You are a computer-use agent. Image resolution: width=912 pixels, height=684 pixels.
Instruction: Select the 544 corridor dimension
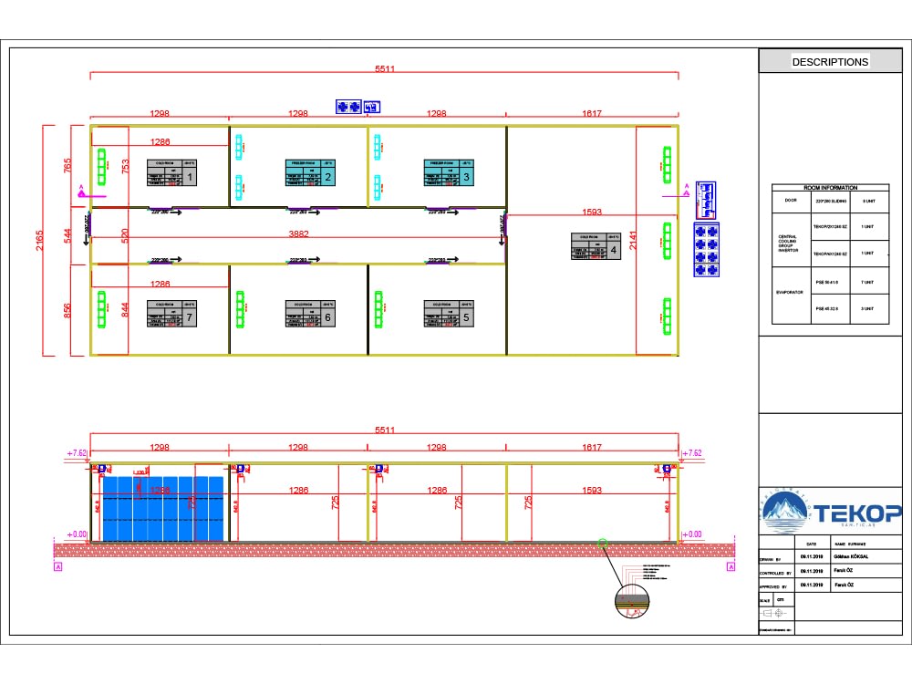(x=67, y=235)
